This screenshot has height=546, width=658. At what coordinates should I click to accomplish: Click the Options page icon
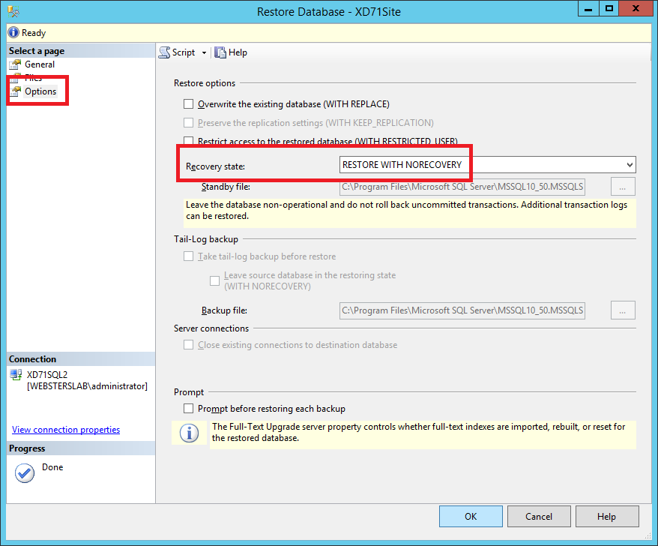(x=15, y=91)
